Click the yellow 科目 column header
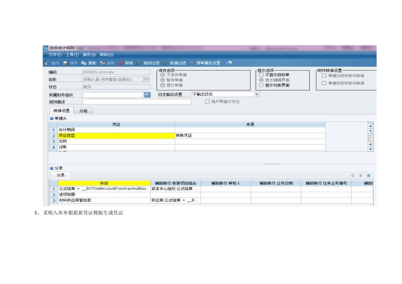Image resolution: width=402 pixels, height=284 pixels. click(104, 183)
